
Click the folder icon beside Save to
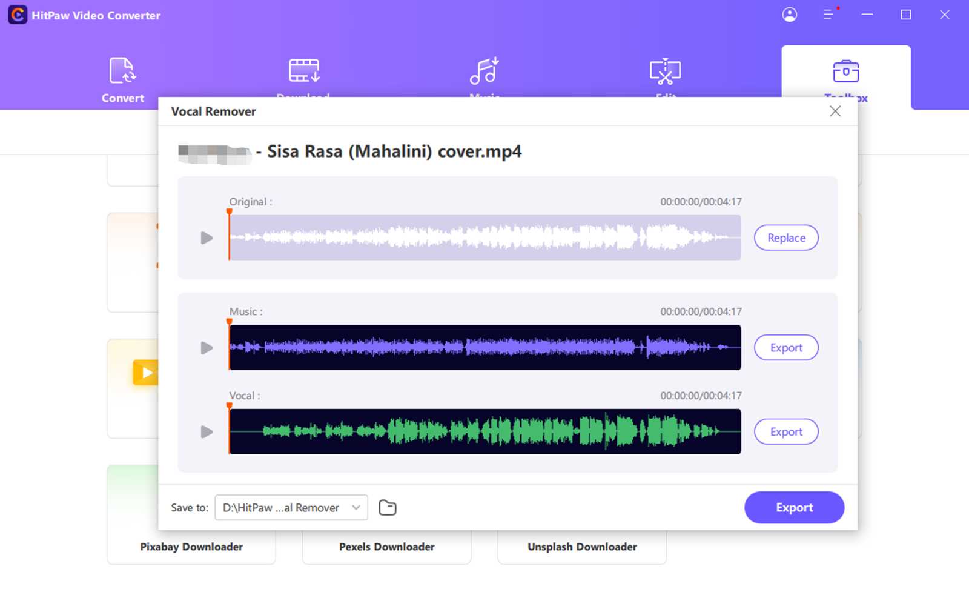point(388,507)
